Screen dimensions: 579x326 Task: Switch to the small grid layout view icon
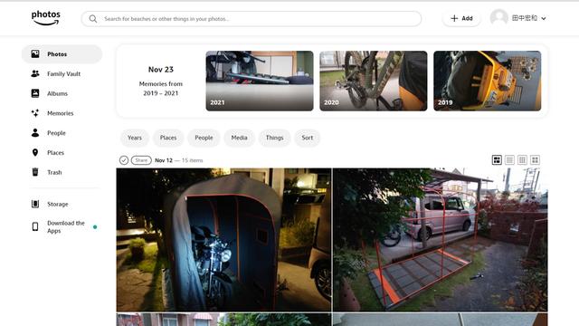click(x=522, y=159)
